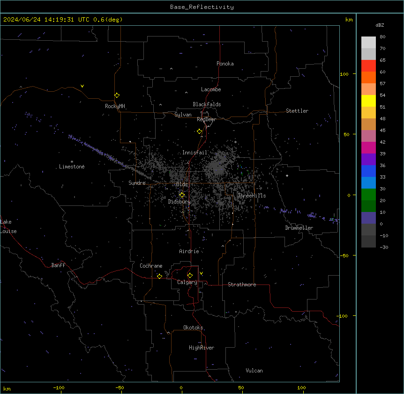Click the Stettler city label

click(297, 111)
